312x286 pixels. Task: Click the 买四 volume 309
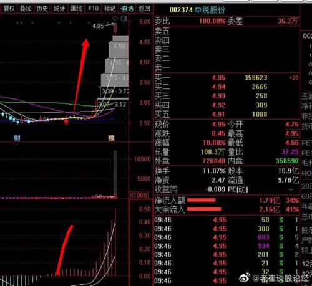261,105
